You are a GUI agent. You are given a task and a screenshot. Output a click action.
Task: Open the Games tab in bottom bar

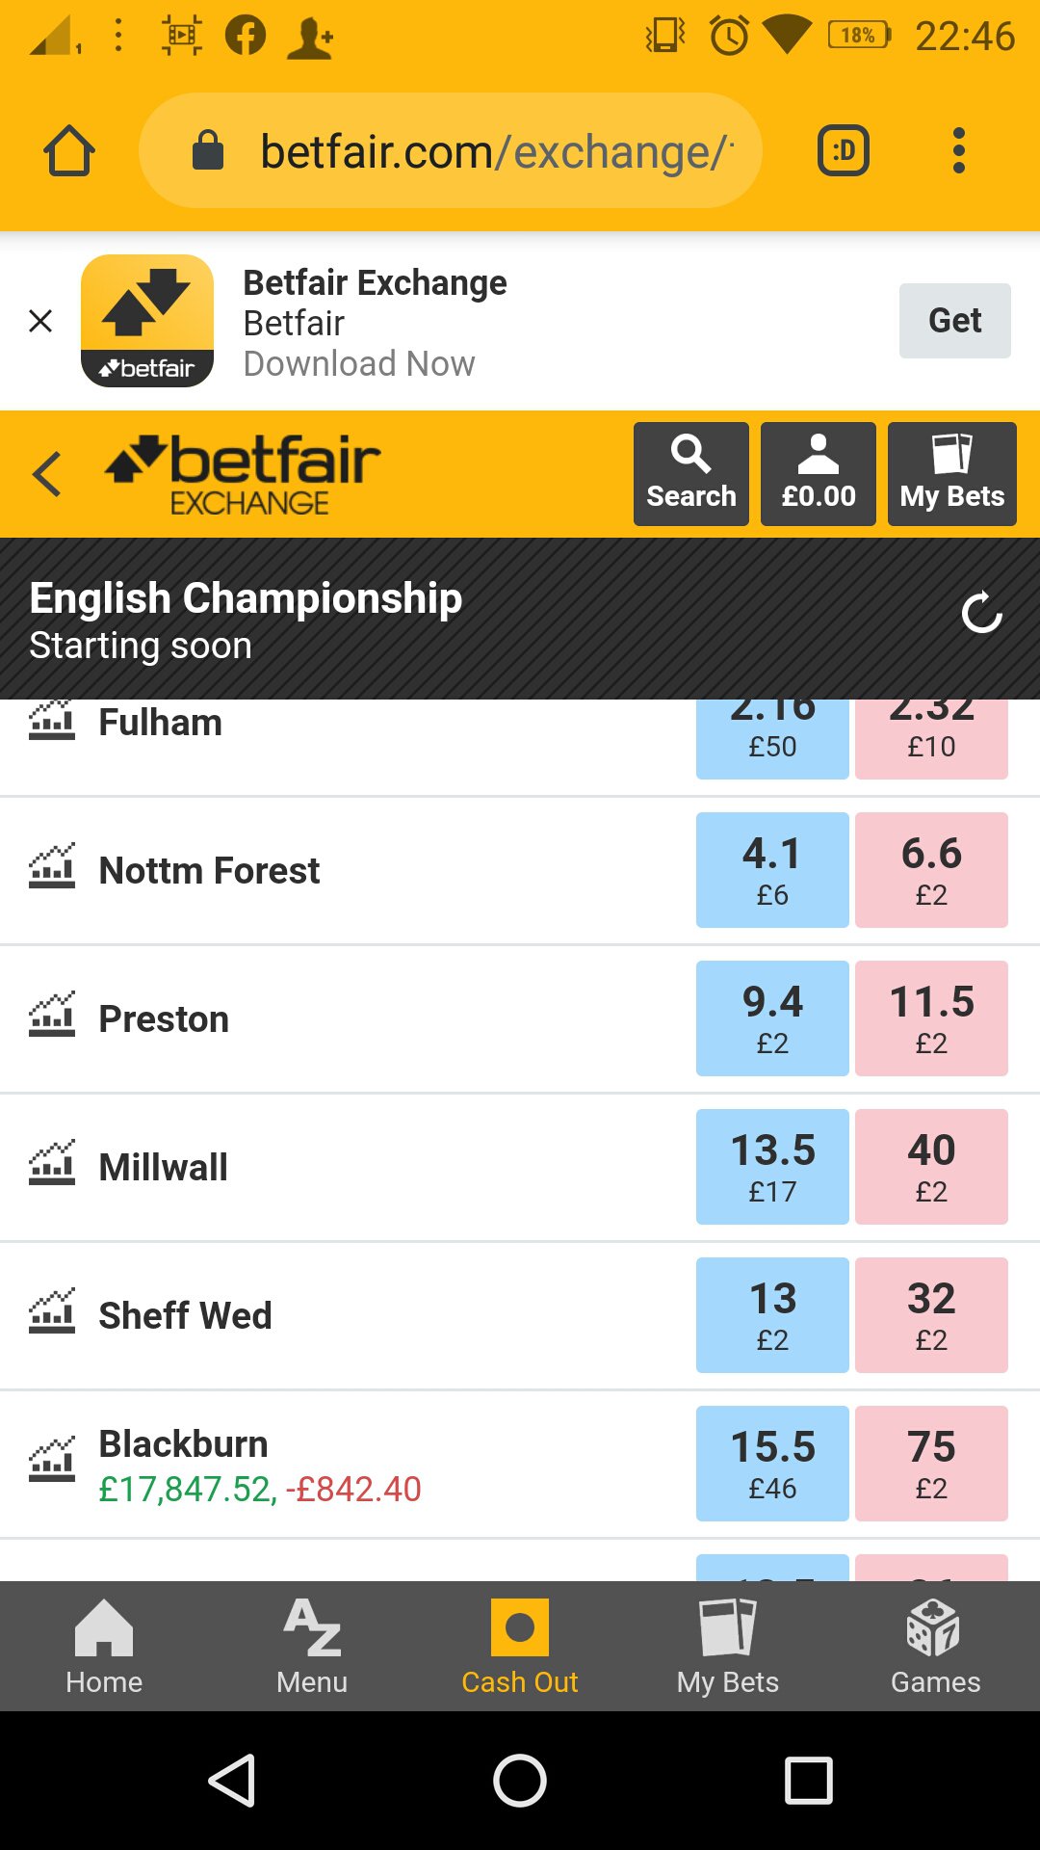[935, 1647]
